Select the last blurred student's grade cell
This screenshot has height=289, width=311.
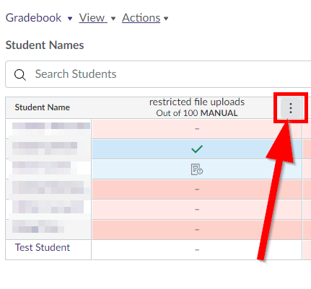[197, 230]
